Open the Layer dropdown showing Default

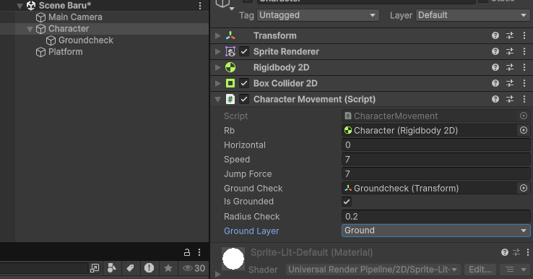[472, 15]
